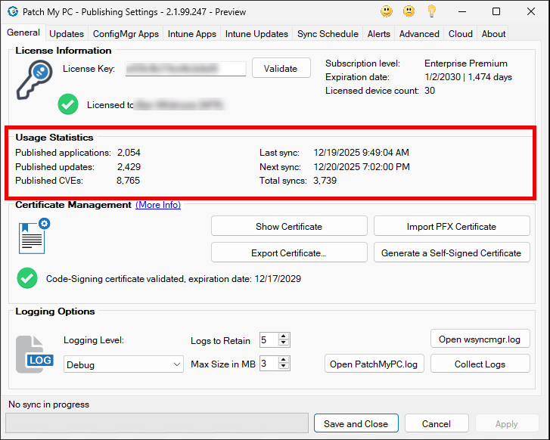Click the sad smiley feedback icon
Image resolution: width=550 pixels, height=440 pixels.
tap(409, 11)
